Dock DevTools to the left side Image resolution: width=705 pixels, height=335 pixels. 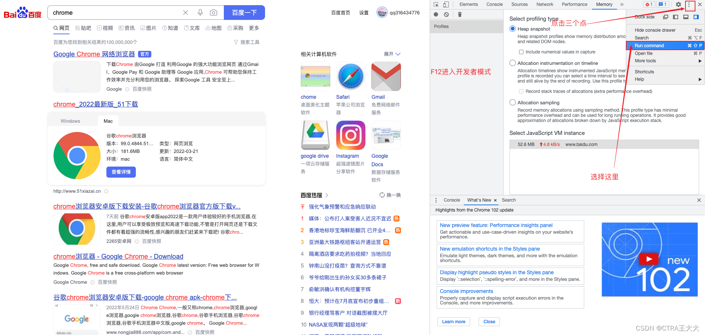[x=675, y=17]
